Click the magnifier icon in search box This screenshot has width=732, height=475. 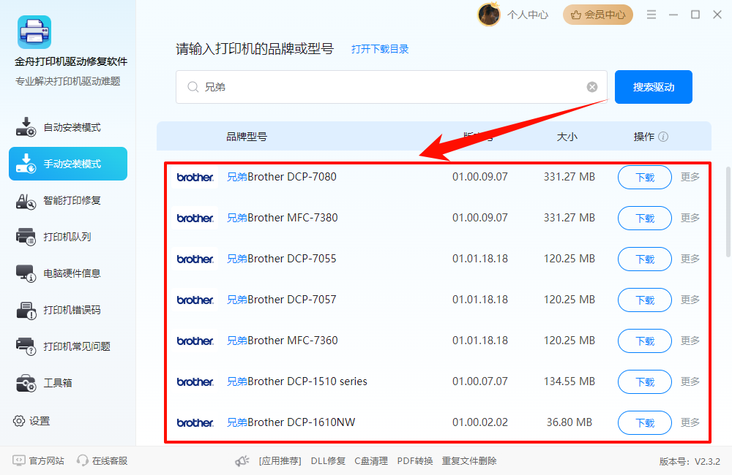(193, 87)
